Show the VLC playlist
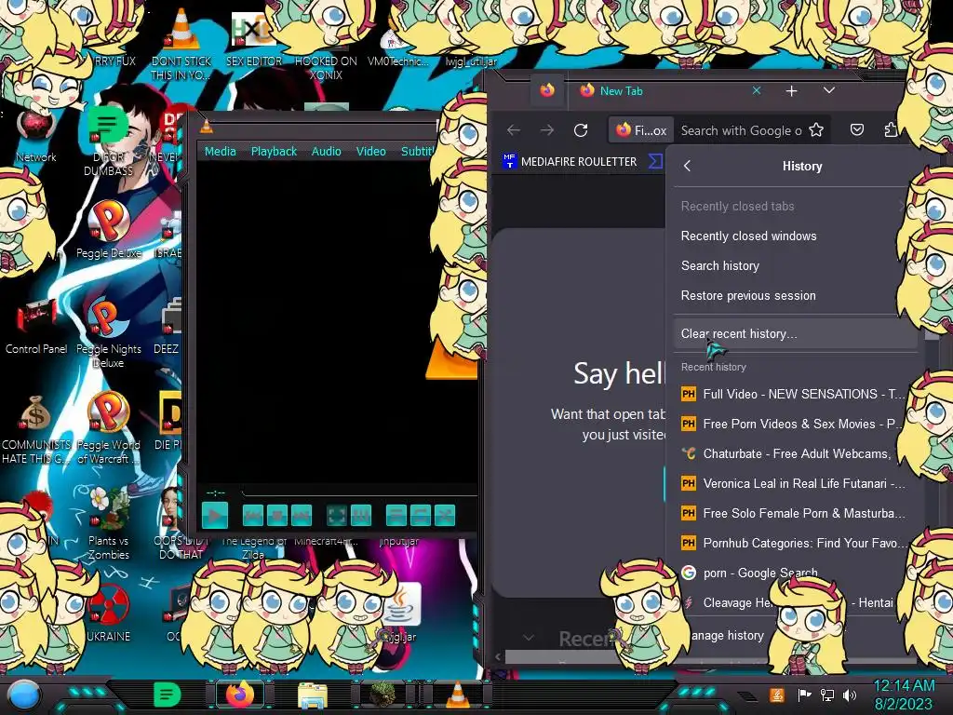 (x=396, y=516)
